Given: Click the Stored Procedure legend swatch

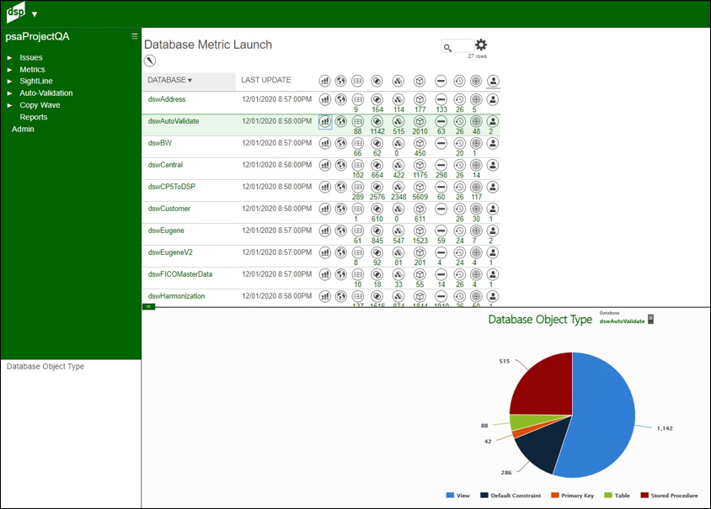Looking at the screenshot, I should coord(644,495).
